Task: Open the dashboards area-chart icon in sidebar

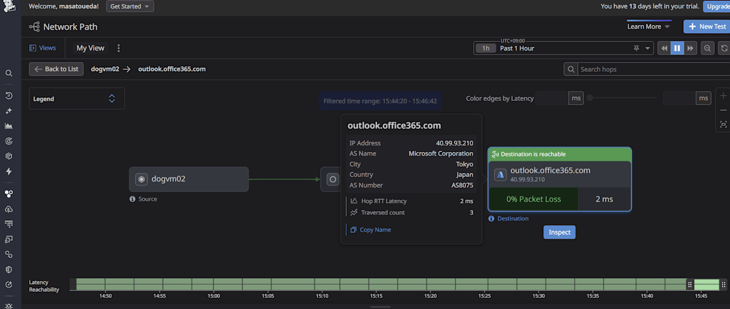Action: pos(9,126)
